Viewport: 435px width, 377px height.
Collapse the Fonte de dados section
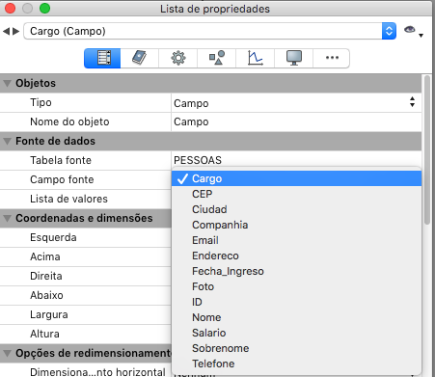point(7,142)
